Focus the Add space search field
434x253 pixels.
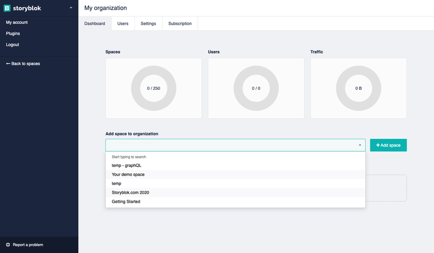click(235, 145)
